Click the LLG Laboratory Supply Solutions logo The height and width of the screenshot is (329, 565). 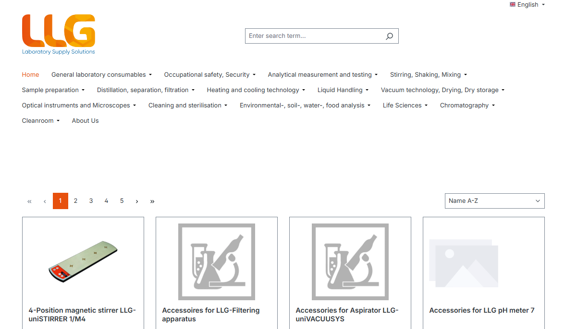click(59, 35)
